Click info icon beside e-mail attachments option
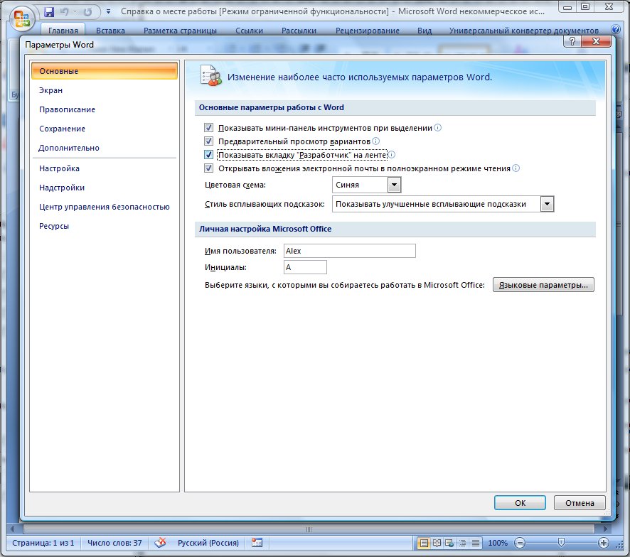The height and width of the screenshot is (557, 630). (x=516, y=168)
